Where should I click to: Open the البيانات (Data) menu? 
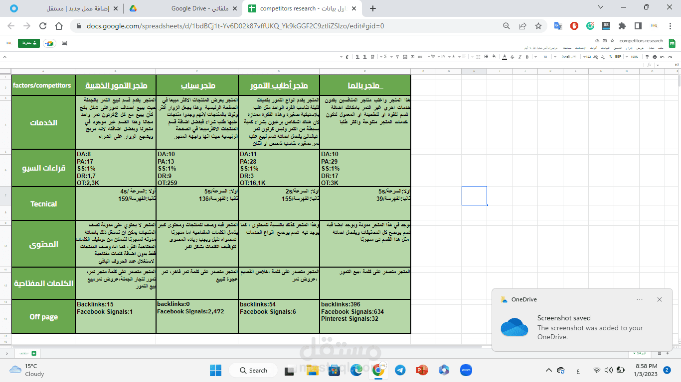(x=606, y=48)
